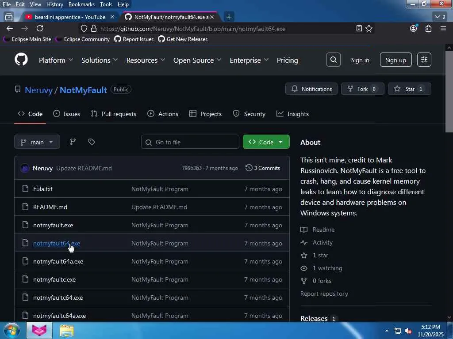Image resolution: width=453 pixels, height=339 pixels.
Task: Toggle reader view icon in address bar
Action: 359,28
